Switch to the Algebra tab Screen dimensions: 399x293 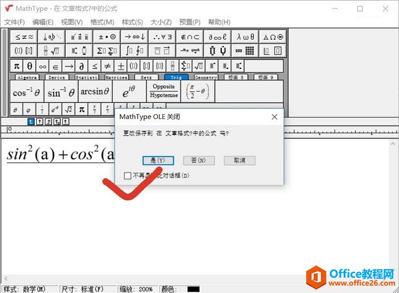coord(27,77)
